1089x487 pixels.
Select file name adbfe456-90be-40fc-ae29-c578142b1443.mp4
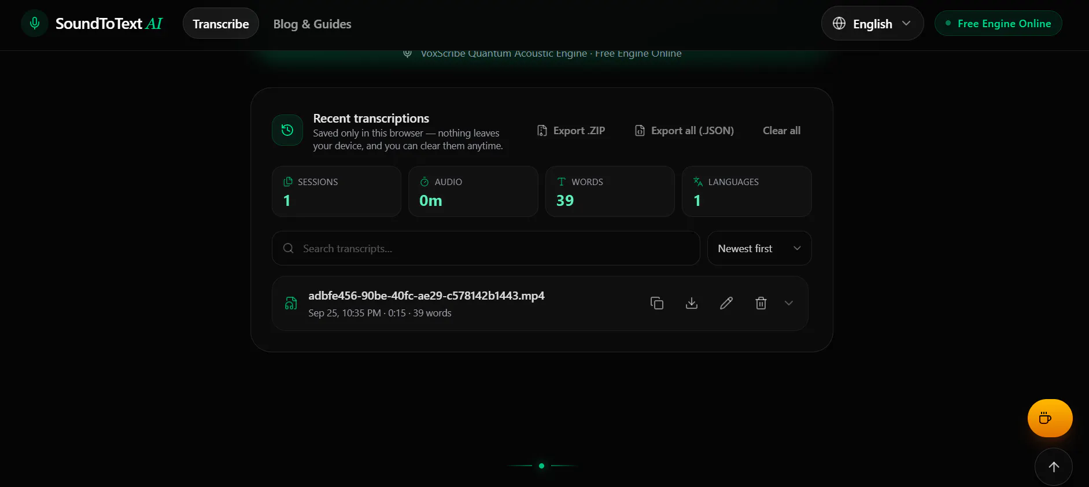[x=426, y=296]
